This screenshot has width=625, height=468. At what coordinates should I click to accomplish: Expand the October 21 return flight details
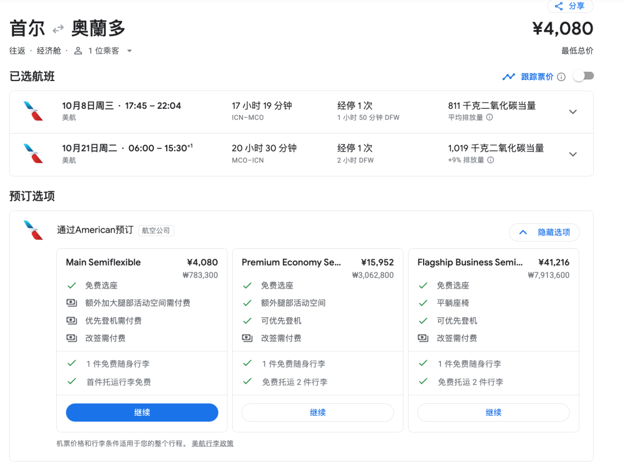(573, 154)
